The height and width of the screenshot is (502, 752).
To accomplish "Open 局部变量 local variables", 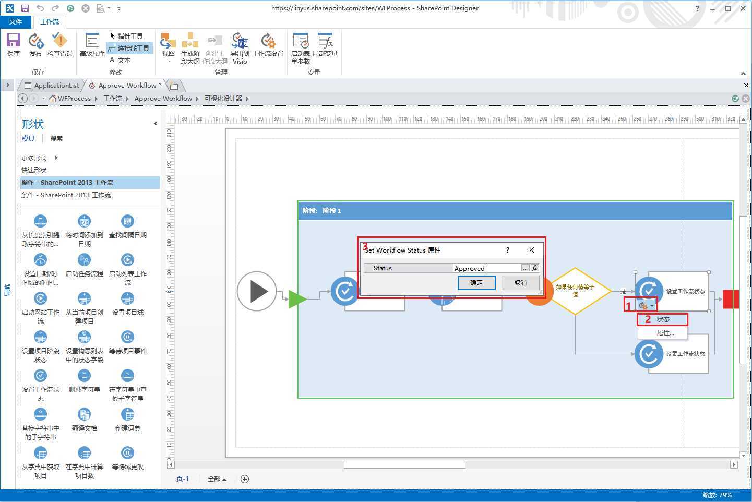I will 325,45.
